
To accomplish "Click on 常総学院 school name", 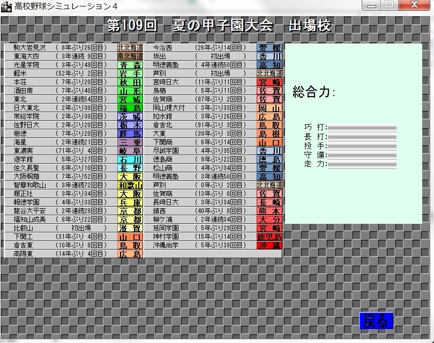I will 27,116.
